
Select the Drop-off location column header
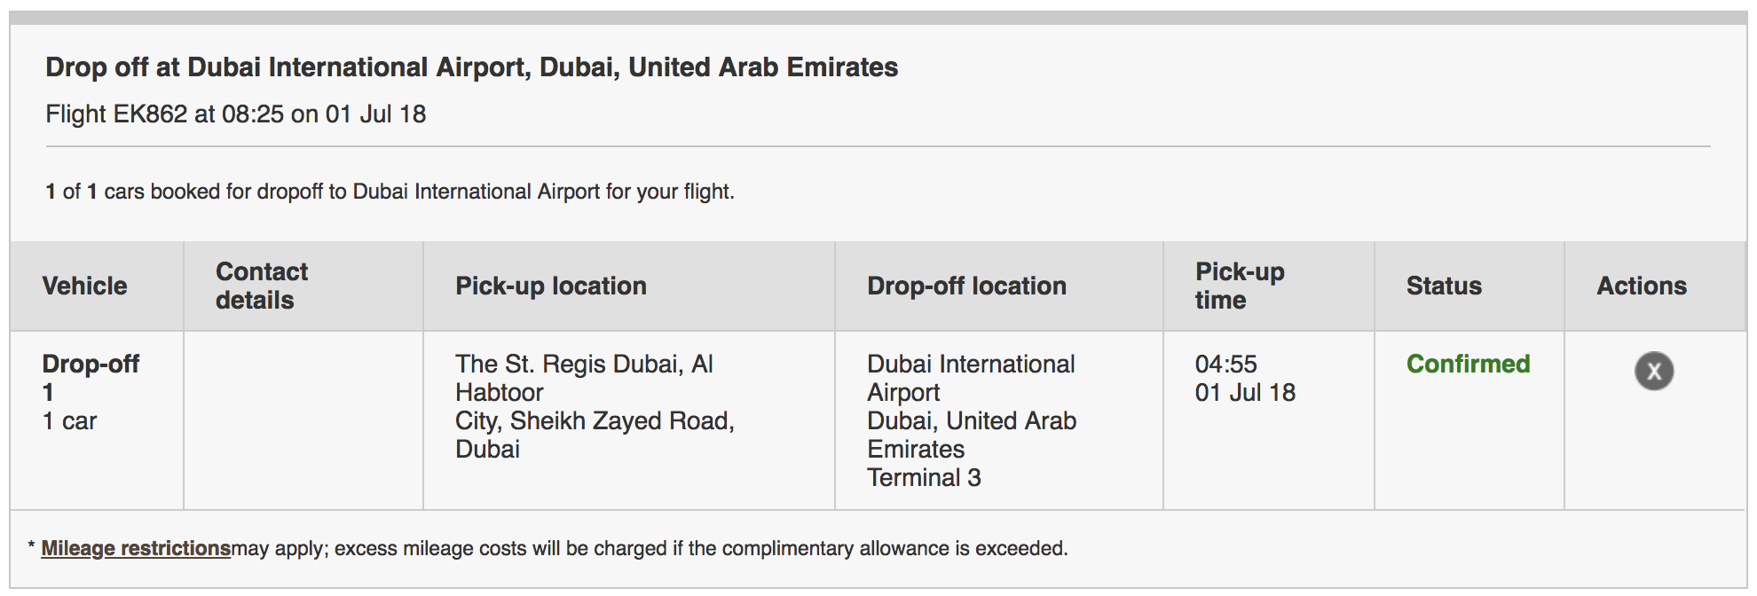pos(966,286)
